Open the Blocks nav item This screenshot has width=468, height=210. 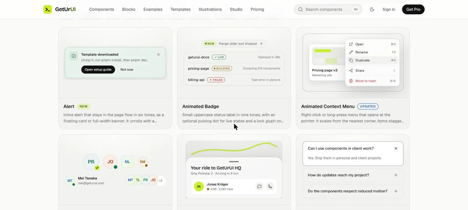click(129, 9)
